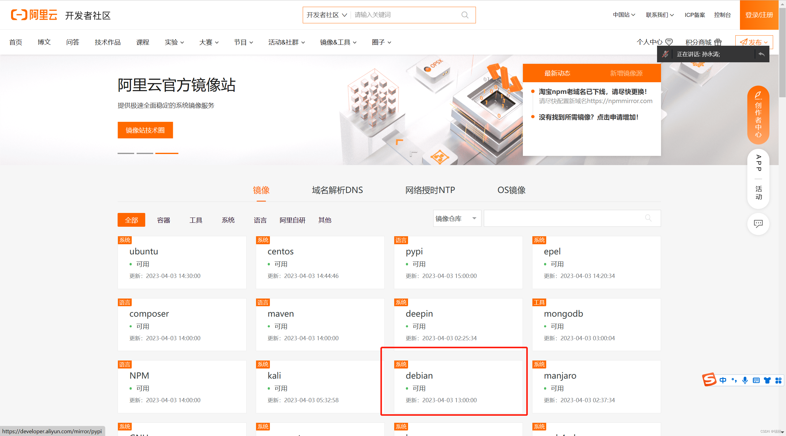This screenshot has height=436, width=786.
Task: Open ICP备案 link
Action: (x=695, y=15)
